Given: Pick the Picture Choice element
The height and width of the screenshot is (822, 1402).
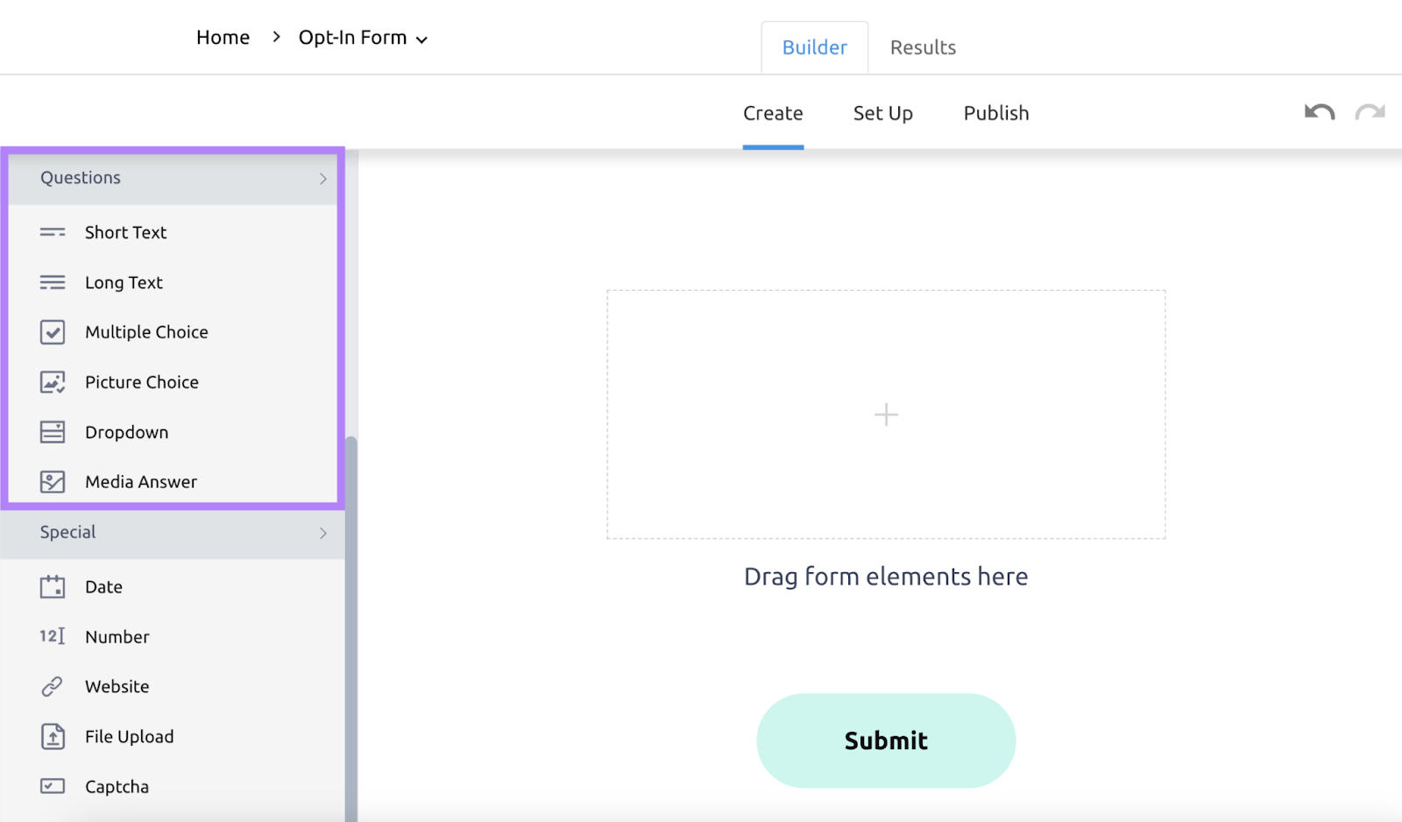Looking at the screenshot, I should click(x=141, y=382).
